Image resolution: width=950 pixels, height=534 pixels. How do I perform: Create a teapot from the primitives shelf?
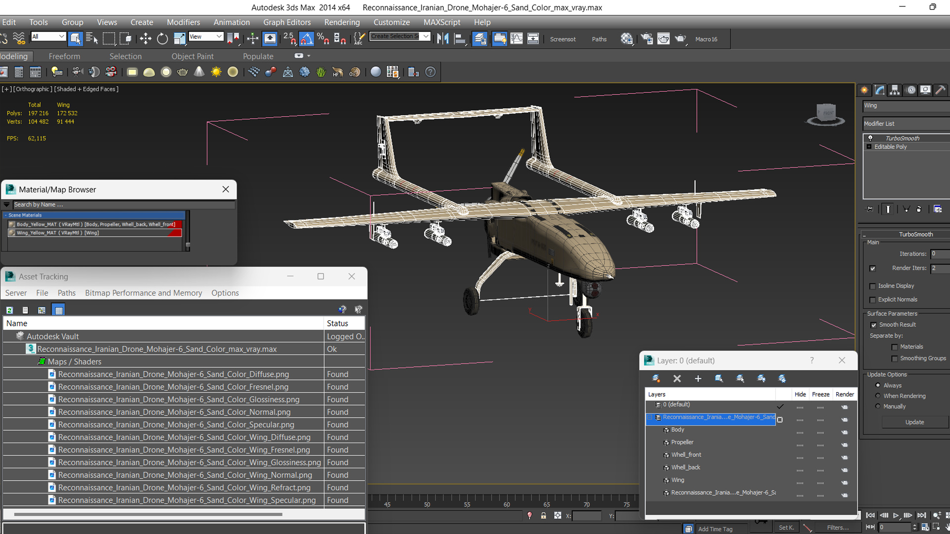pyautogui.click(x=183, y=72)
